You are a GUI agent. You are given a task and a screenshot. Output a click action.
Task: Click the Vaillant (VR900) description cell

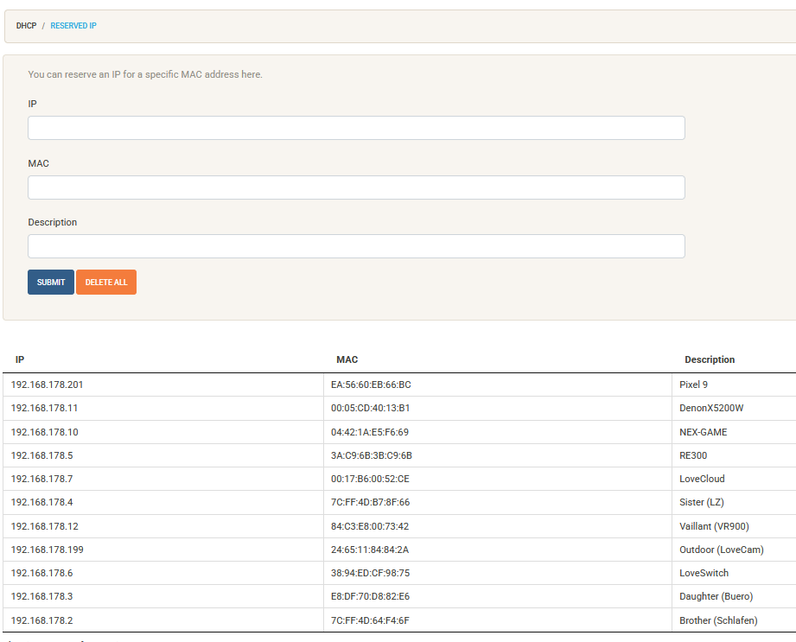point(717,525)
